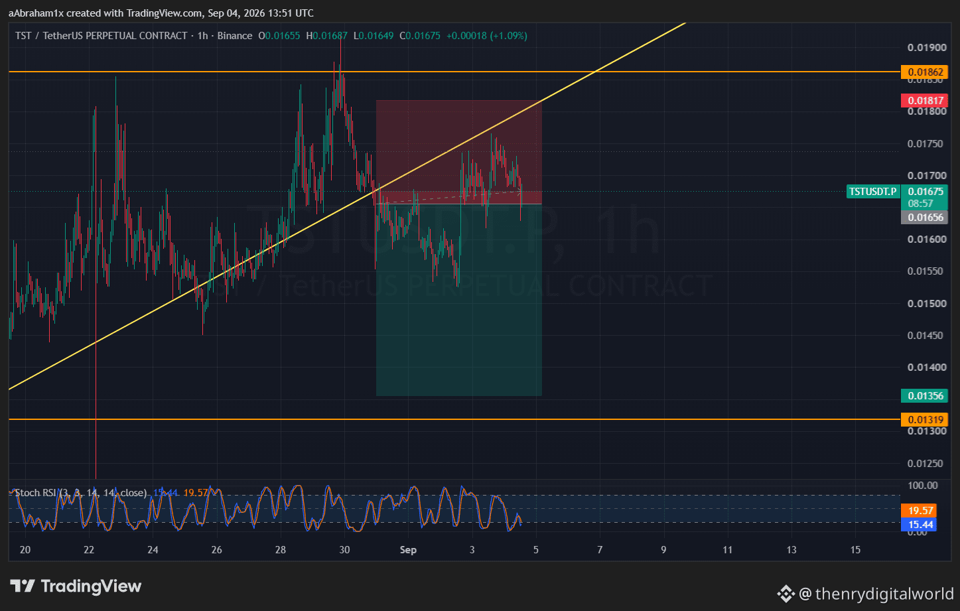The width and height of the screenshot is (960, 611).
Task: Select the TSTUSDT.P symbol tag
Action: [x=873, y=192]
